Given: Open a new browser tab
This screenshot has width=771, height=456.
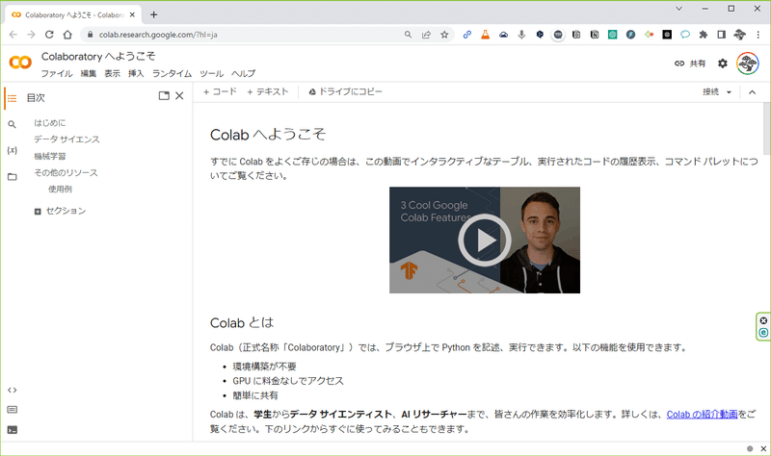Looking at the screenshot, I should (154, 14).
